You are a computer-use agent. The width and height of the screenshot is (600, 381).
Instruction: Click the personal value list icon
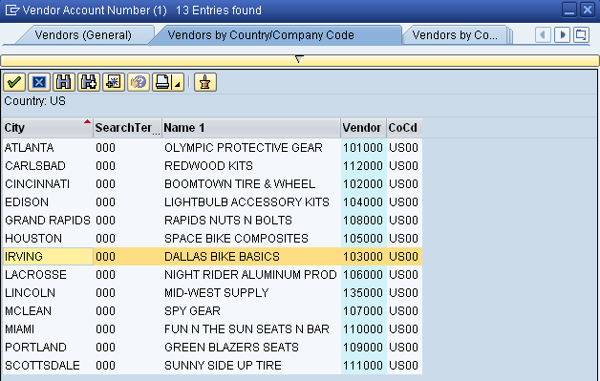click(x=205, y=82)
